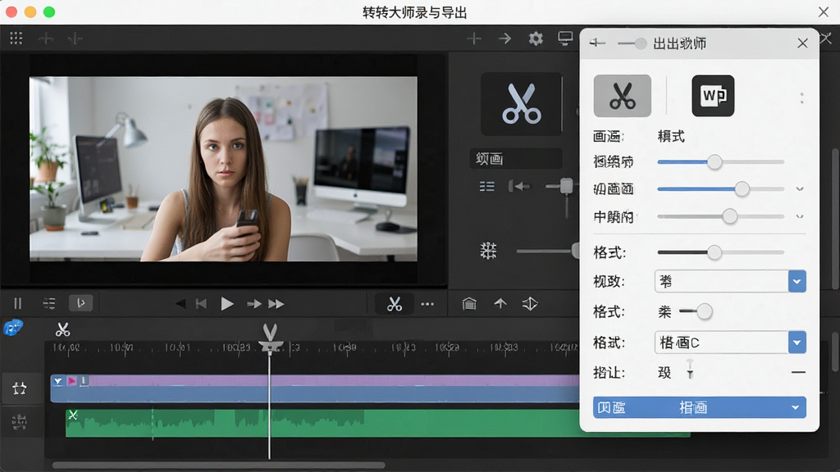Toggle the small switch in the 格式 row
The width and height of the screenshot is (840, 472).
click(696, 311)
